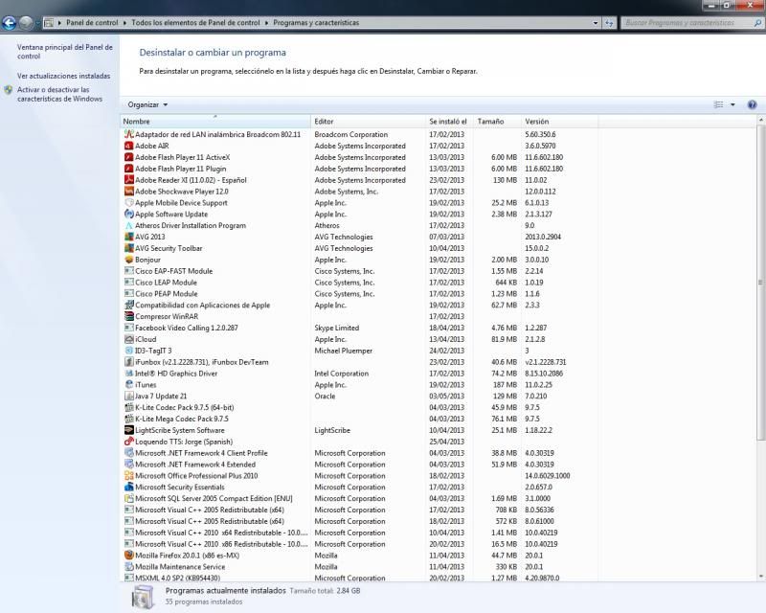Screen dimensions: 766x613
Task: Click the AVG 2013 icon
Action: point(129,237)
